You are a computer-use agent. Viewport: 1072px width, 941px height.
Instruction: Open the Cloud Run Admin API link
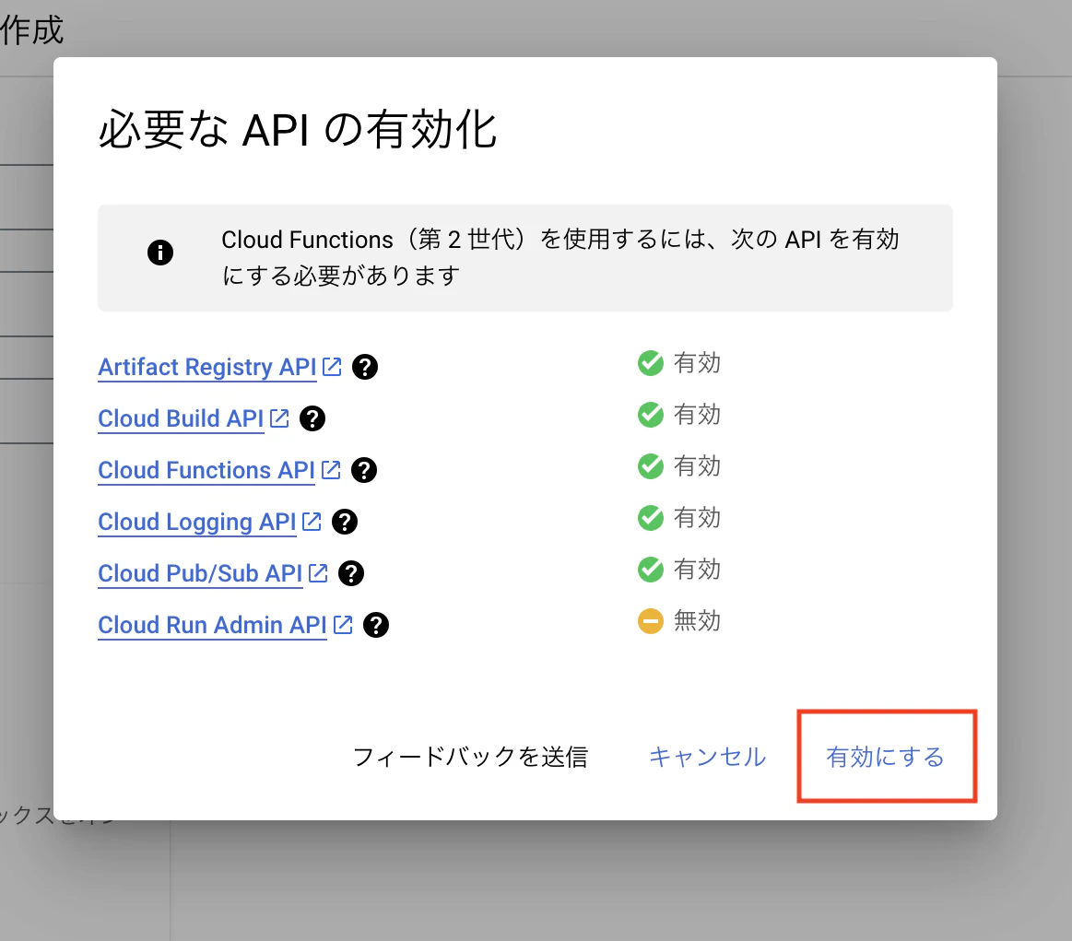(x=213, y=625)
